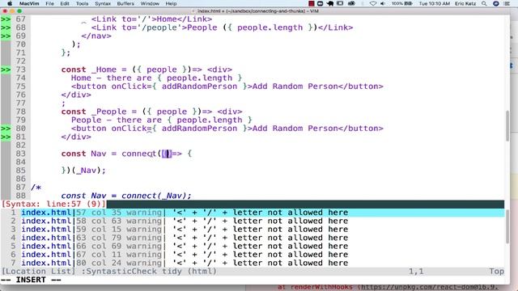Open the Syntax menu
Image resolution: width=518 pixels, height=291 pixels.
click(x=103, y=3)
